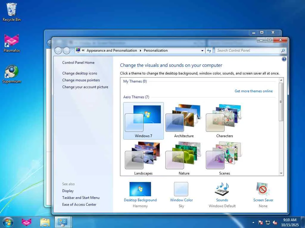The width and height of the screenshot is (305, 228).
Task: Open the Action Center flag icon
Action: point(260,222)
